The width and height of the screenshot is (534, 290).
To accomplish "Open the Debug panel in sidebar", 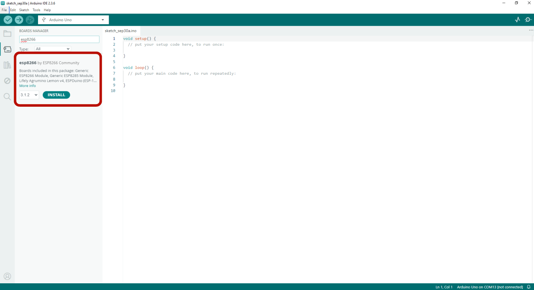I will point(7,81).
